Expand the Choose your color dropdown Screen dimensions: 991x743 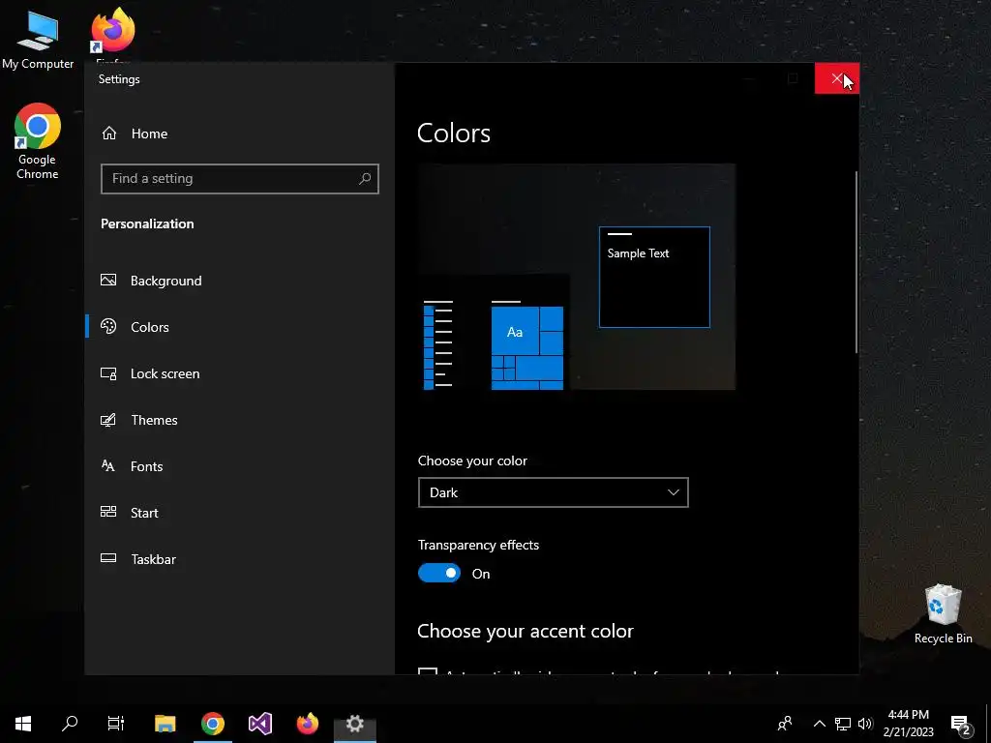point(553,492)
